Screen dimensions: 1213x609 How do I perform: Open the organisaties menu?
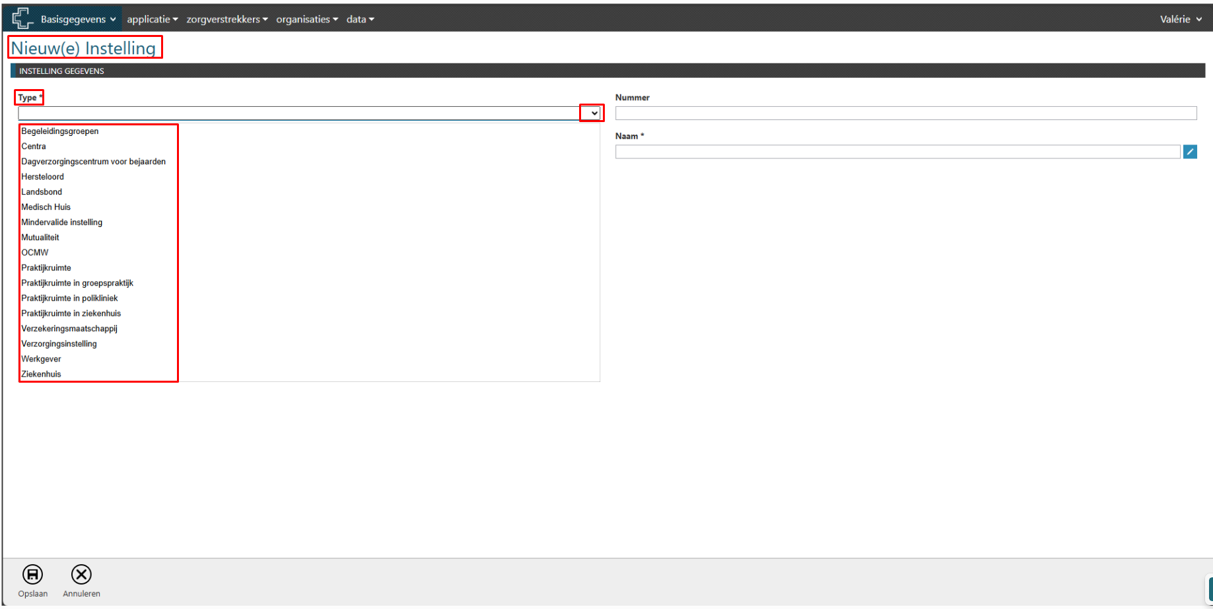click(x=307, y=19)
